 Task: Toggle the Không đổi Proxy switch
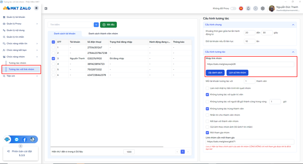[x=233, y=8]
